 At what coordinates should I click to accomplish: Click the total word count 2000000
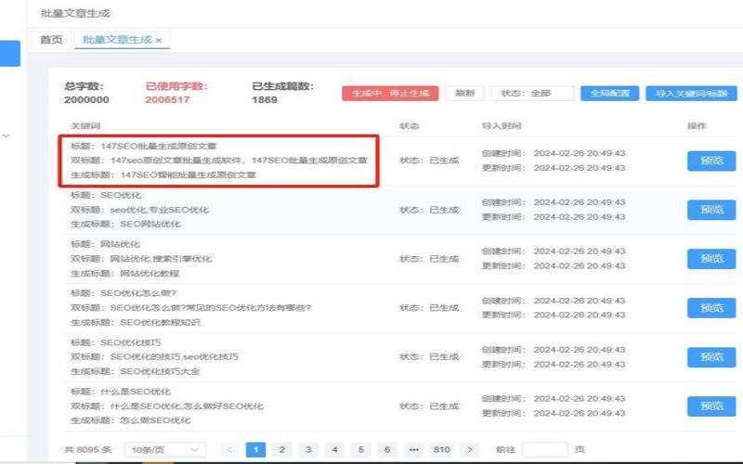point(86,100)
